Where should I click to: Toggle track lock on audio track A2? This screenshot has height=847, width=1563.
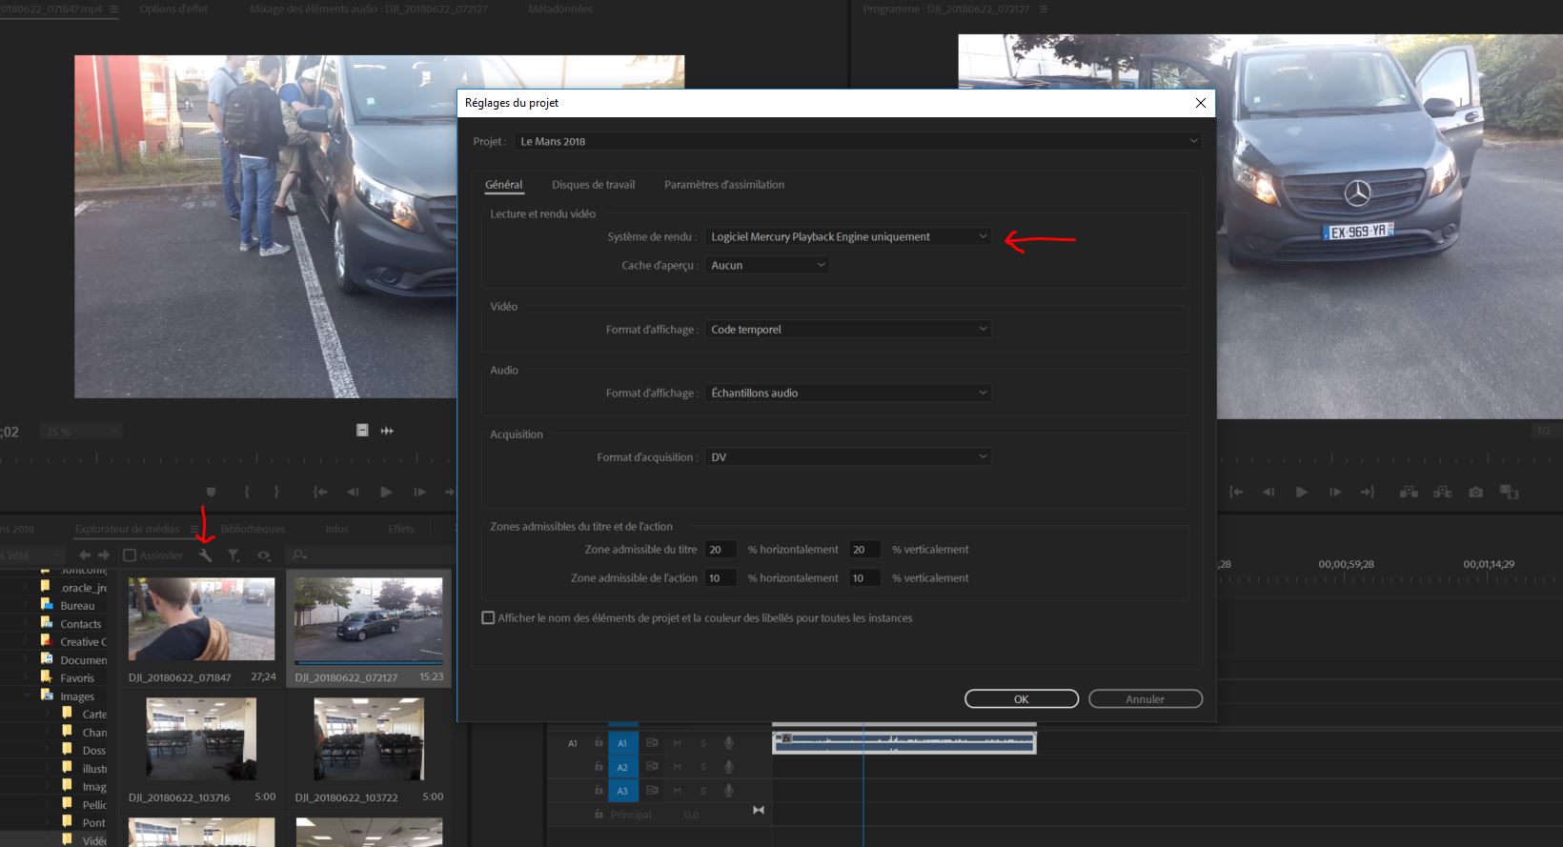pyautogui.click(x=599, y=767)
